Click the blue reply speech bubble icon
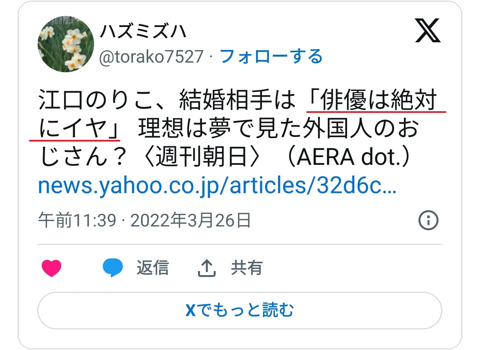The image size is (480, 350). 113,267
